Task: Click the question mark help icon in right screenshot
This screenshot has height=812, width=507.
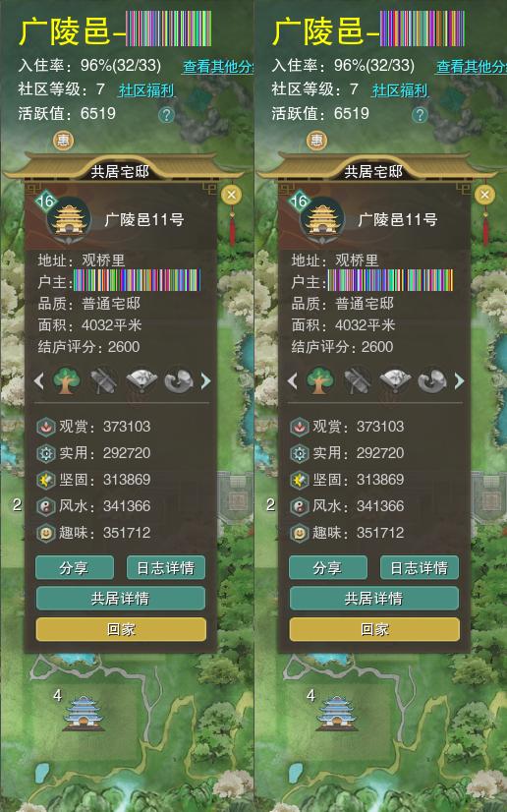Action: (420, 115)
